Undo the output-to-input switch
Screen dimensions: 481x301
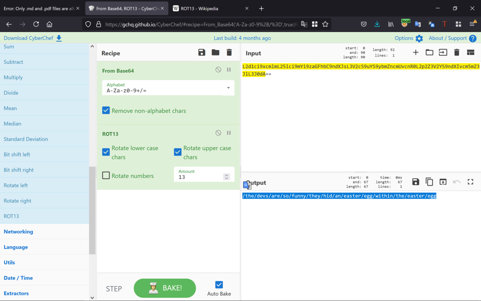point(457,182)
